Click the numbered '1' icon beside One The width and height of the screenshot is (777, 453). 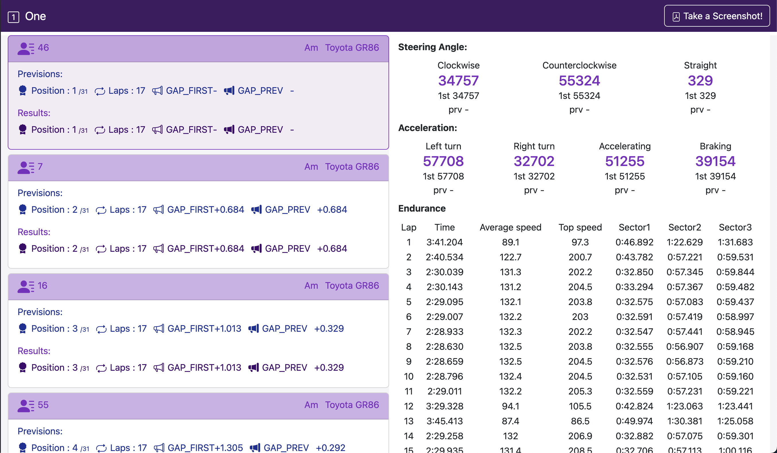[13, 17]
